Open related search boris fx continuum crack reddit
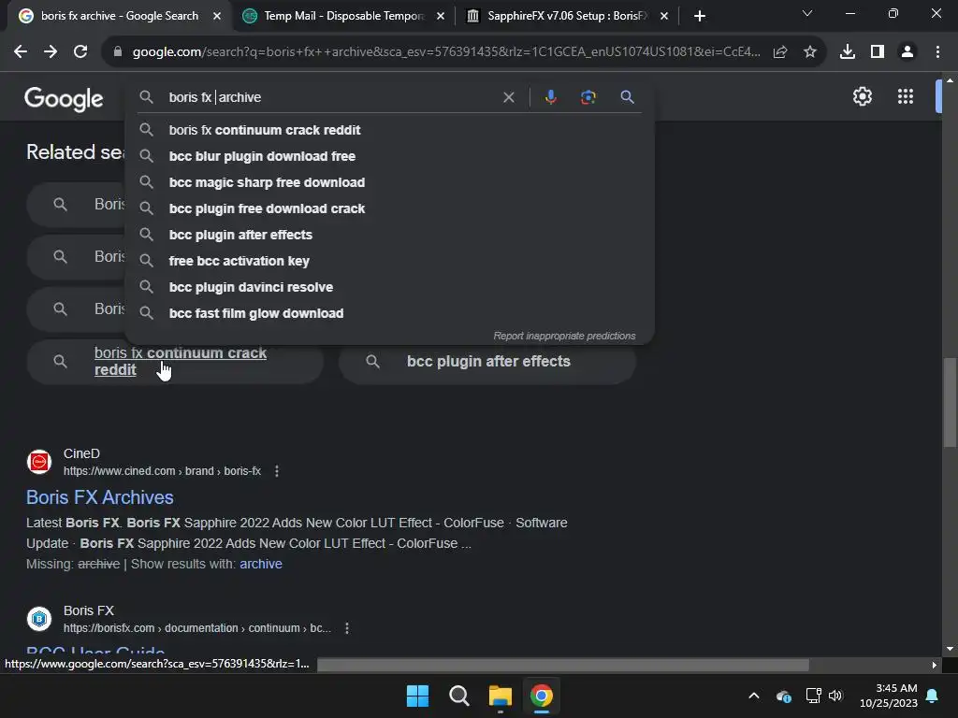Screen dimensions: 958x718 (x=175, y=362)
